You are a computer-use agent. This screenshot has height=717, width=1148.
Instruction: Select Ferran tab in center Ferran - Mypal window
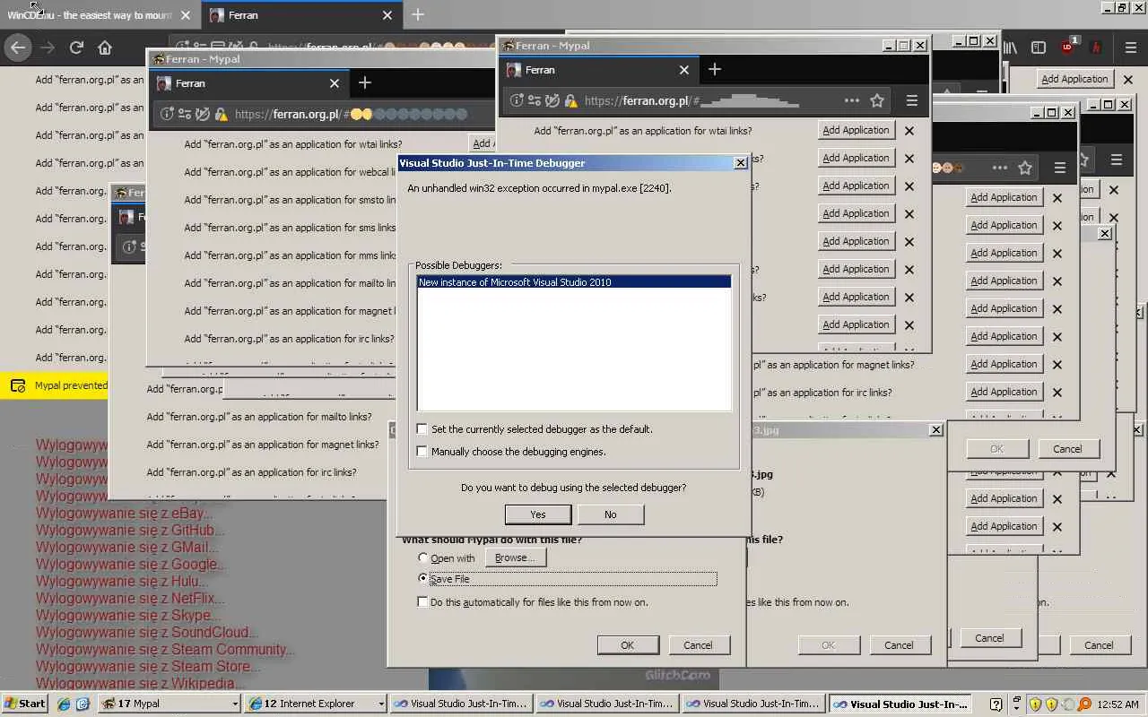click(x=598, y=70)
